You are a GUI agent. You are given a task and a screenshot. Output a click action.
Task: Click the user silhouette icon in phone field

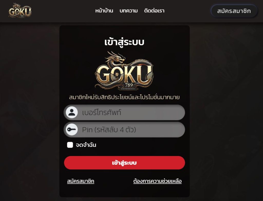tap(72, 112)
